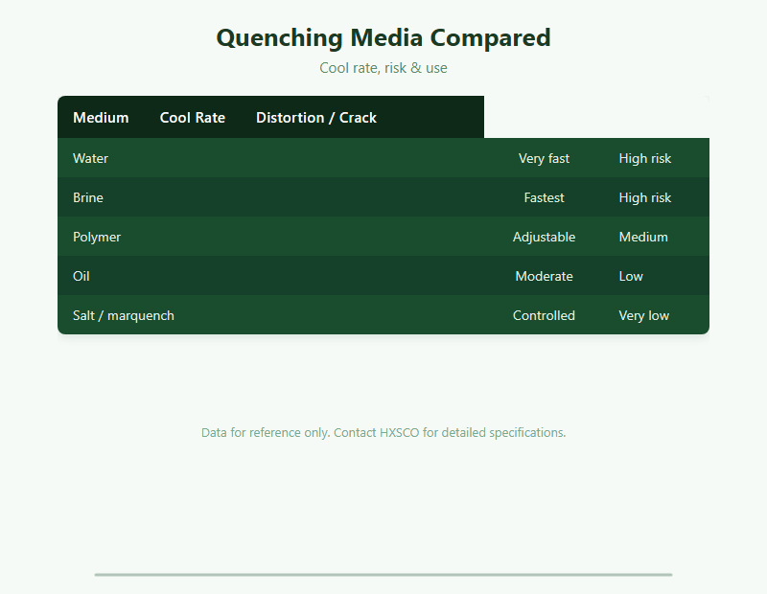Click the Cool rate, risk & use subtitle
Screen dimensions: 767x594
[x=383, y=68]
